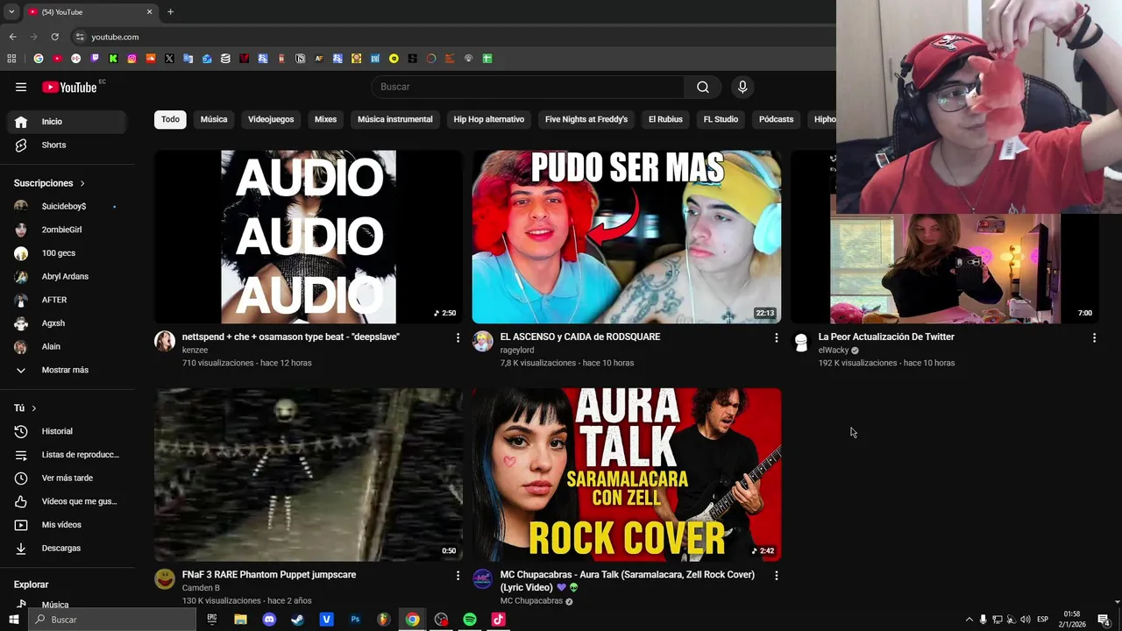Screen dimensions: 1122x631
Task: Click the search magnifier button
Action: tap(703, 87)
